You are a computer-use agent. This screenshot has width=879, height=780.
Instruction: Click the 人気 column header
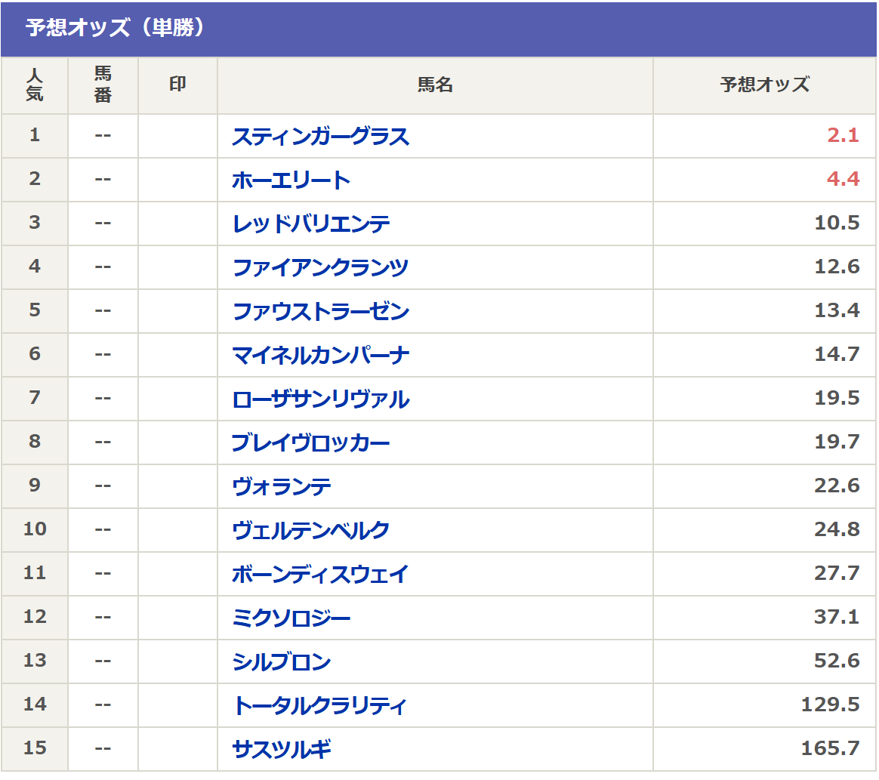click(x=35, y=85)
